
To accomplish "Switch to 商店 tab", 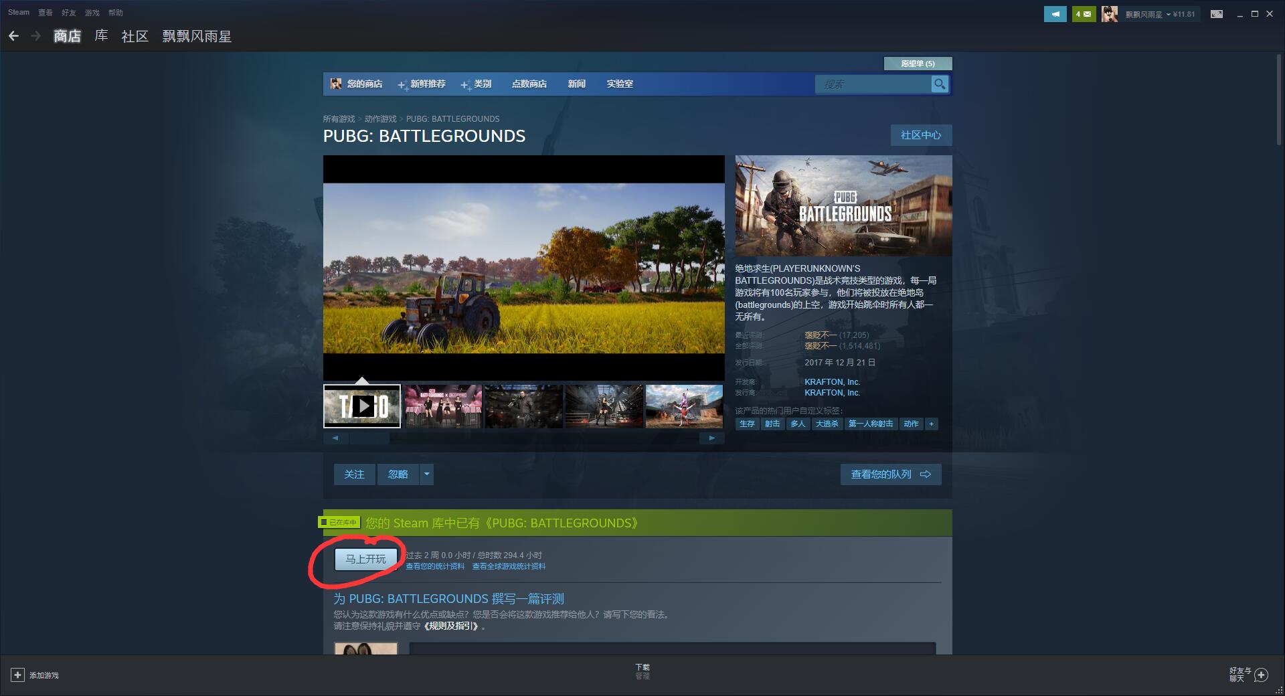I will [x=67, y=36].
